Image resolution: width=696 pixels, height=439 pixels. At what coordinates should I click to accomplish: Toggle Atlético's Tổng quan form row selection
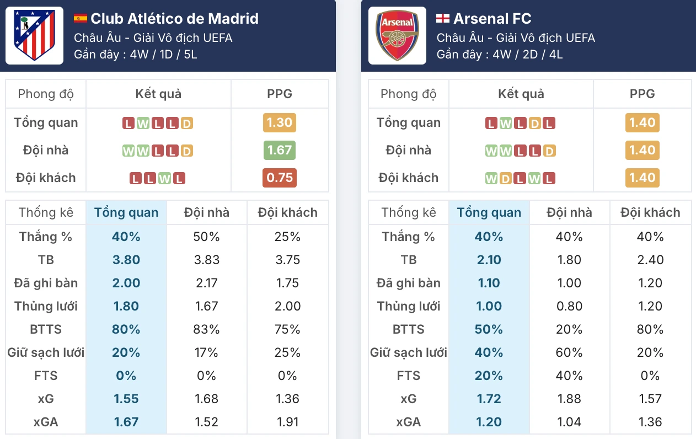point(45,122)
